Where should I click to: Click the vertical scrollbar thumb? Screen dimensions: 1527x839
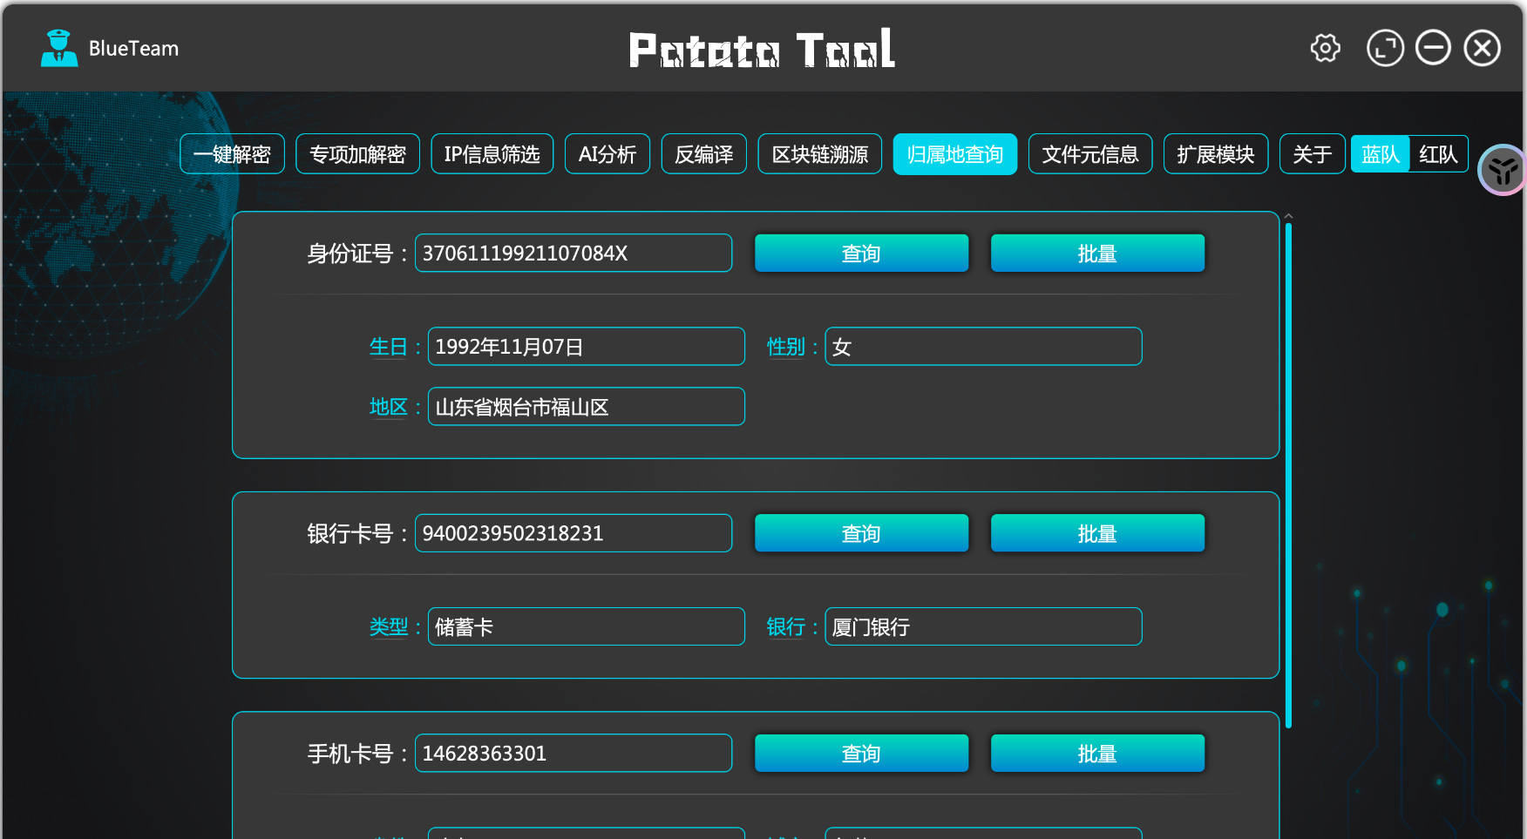(x=1288, y=476)
